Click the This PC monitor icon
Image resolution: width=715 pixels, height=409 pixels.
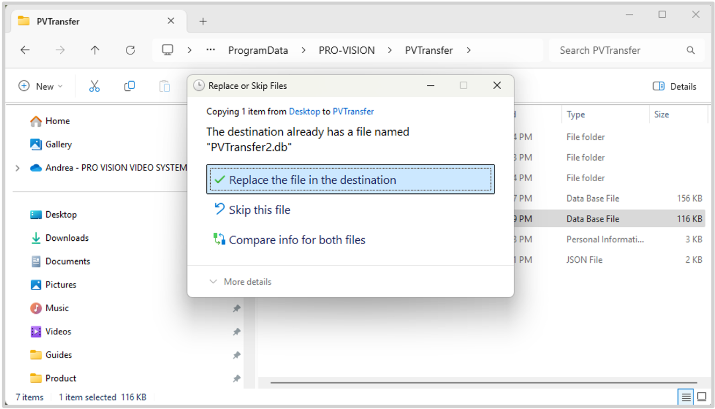tap(168, 50)
